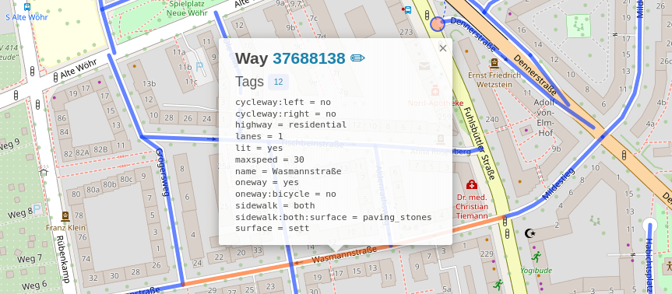672x294 pixels.
Task: Click the Franz Klein label
Action: [65, 228]
